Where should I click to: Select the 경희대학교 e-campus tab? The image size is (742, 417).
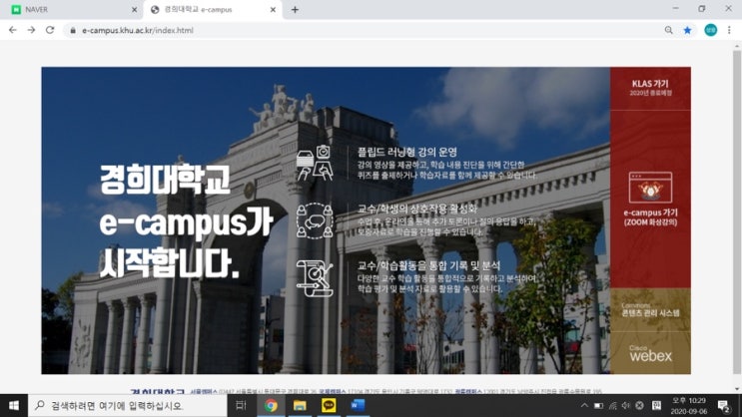(213, 9)
